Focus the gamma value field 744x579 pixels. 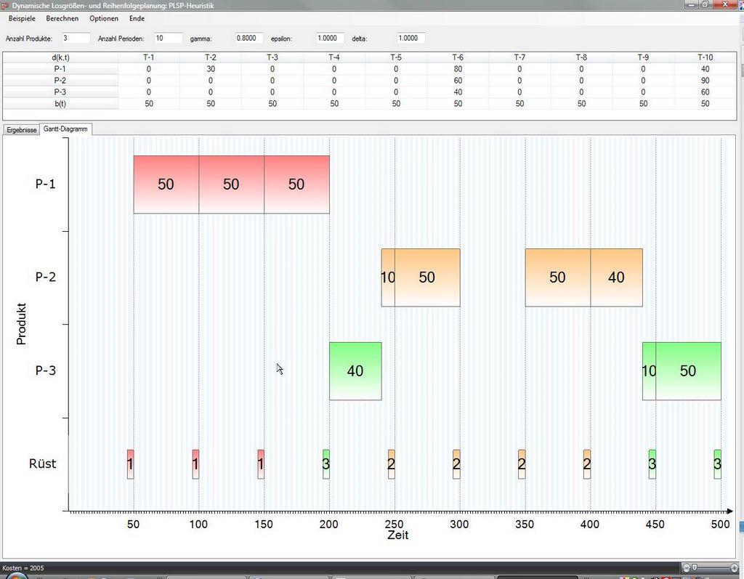click(250, 38)
